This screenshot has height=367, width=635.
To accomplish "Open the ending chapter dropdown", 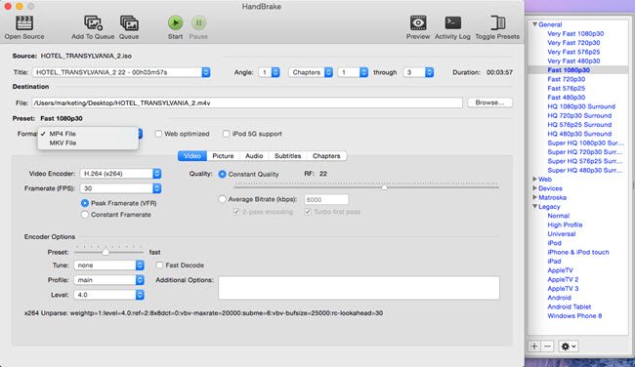I will point(418,72).
